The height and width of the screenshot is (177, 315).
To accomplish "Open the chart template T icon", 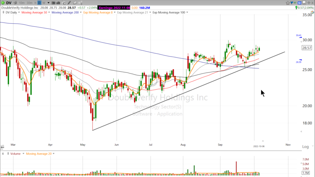I will coord(53,3).
